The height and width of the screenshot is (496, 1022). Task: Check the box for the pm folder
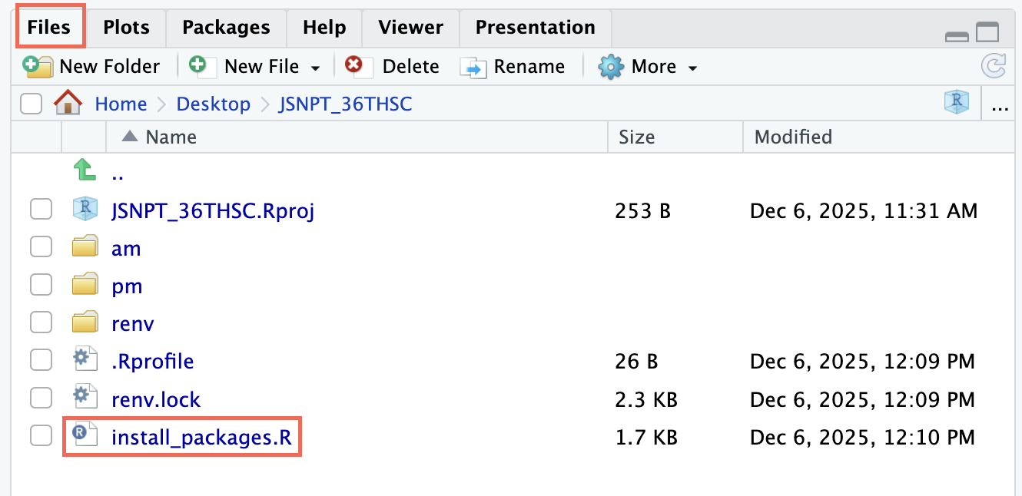(41, 285)
